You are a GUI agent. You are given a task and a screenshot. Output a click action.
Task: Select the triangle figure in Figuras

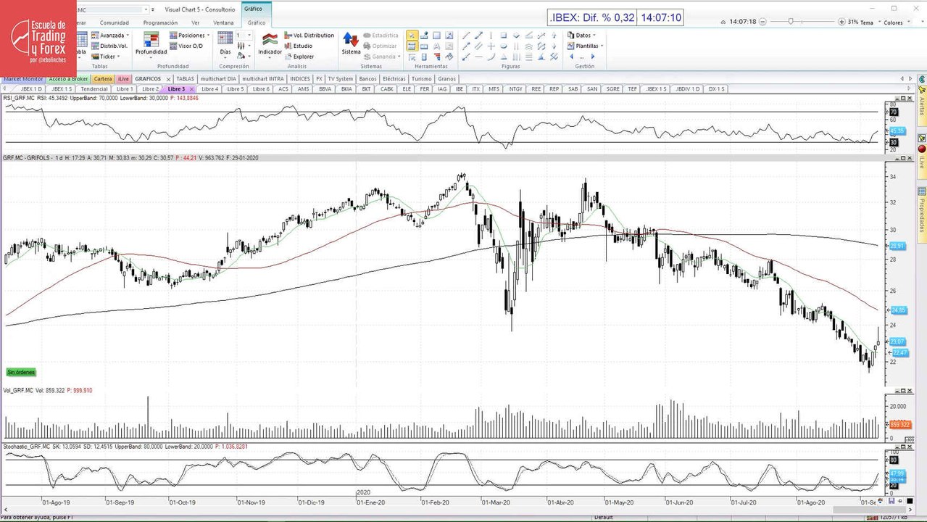pyautogui.click(x=504, y=57)
